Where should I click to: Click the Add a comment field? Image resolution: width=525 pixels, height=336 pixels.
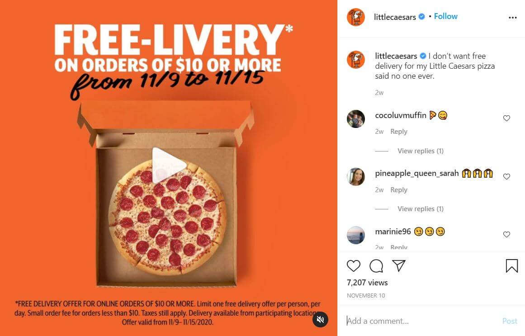422,321
